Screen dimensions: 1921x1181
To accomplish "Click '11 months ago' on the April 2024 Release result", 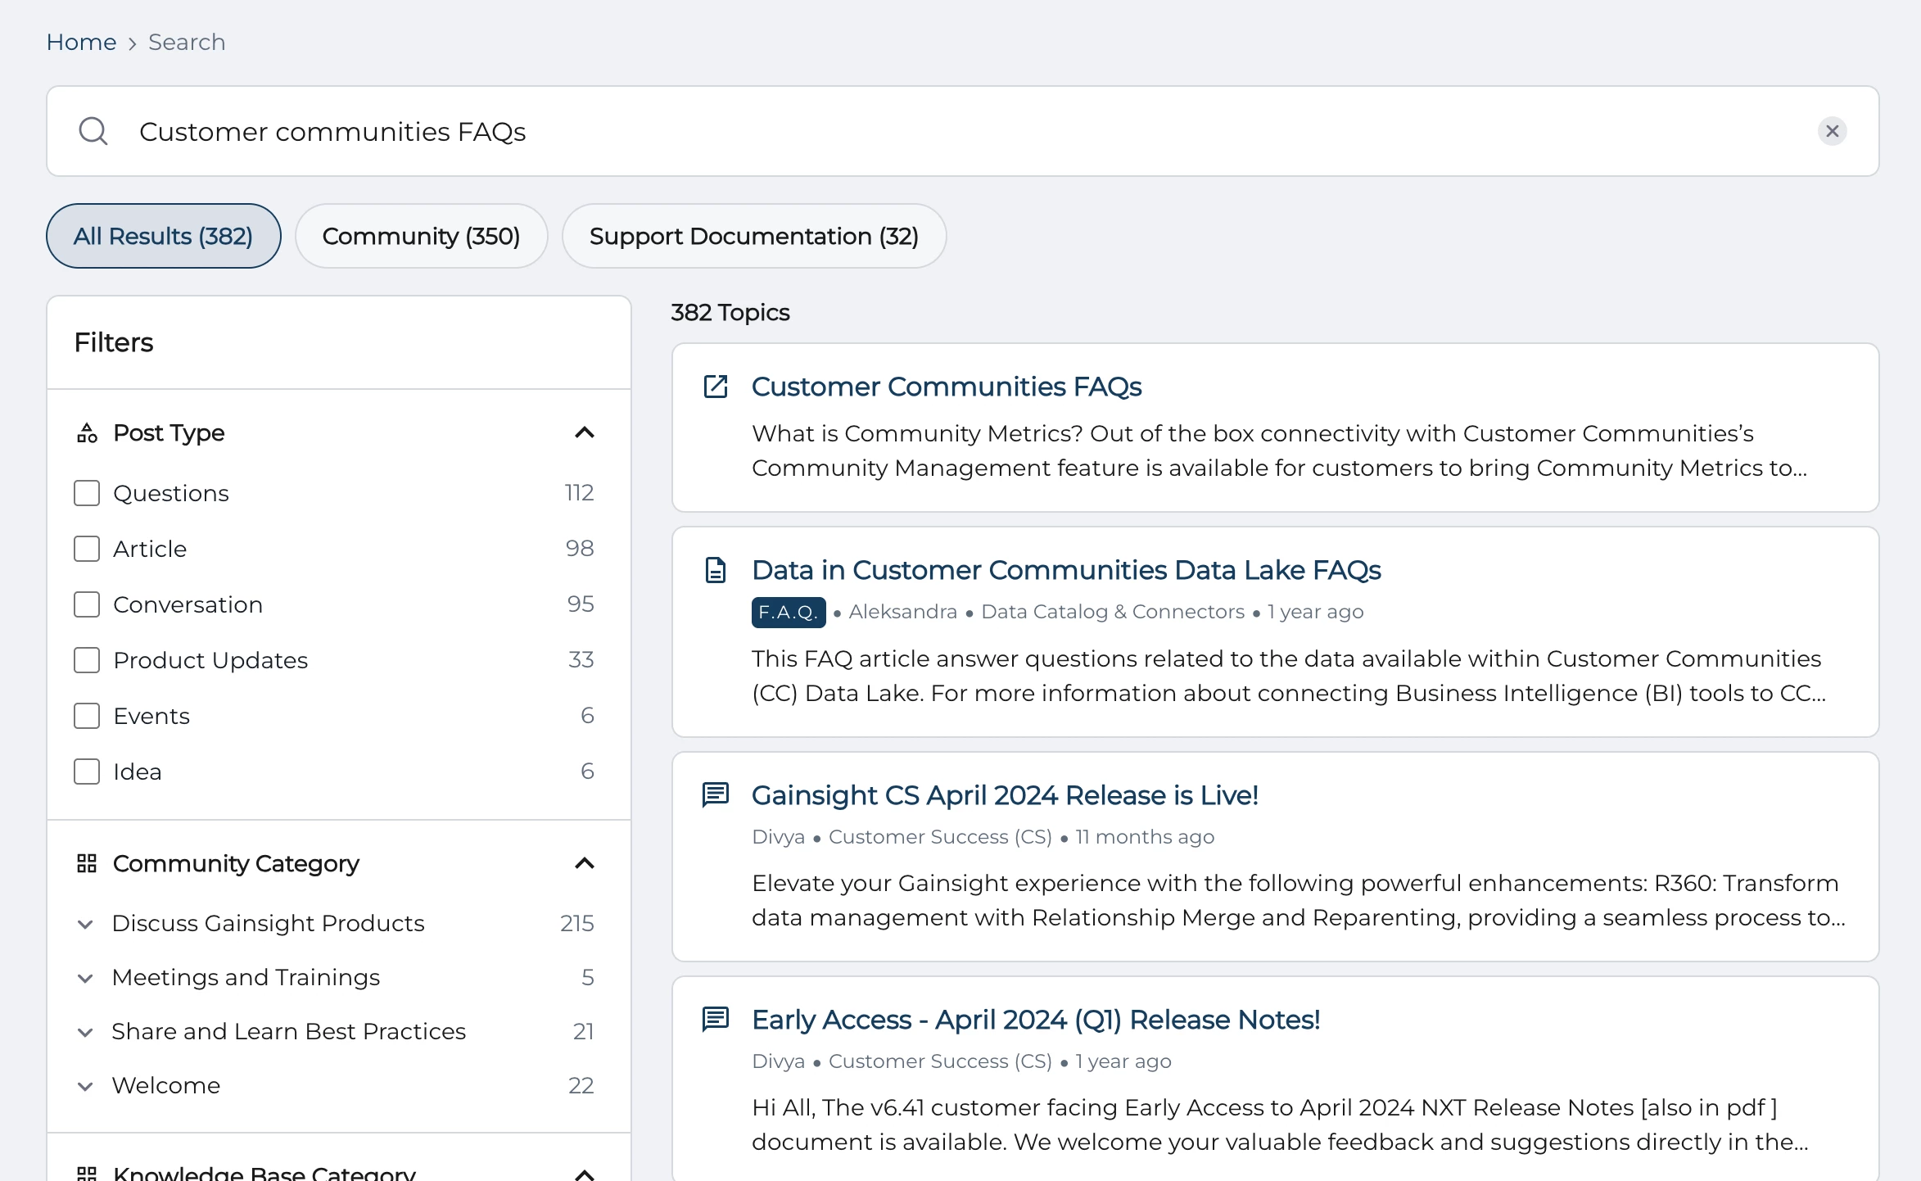I will (x=1145, y=837).
